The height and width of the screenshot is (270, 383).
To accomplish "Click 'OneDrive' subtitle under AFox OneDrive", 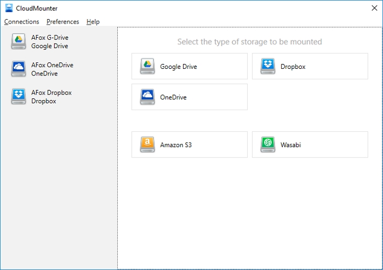I will [x=44, y=74].
